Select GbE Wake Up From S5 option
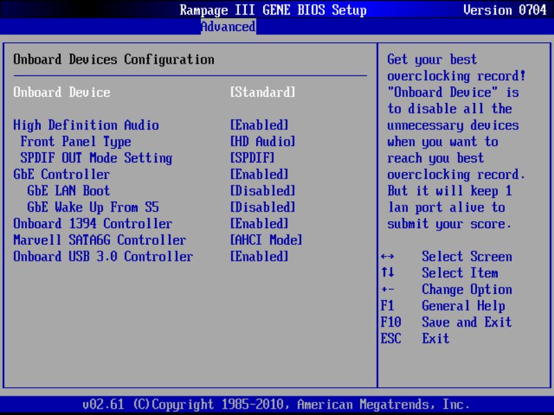 (93, 207)
